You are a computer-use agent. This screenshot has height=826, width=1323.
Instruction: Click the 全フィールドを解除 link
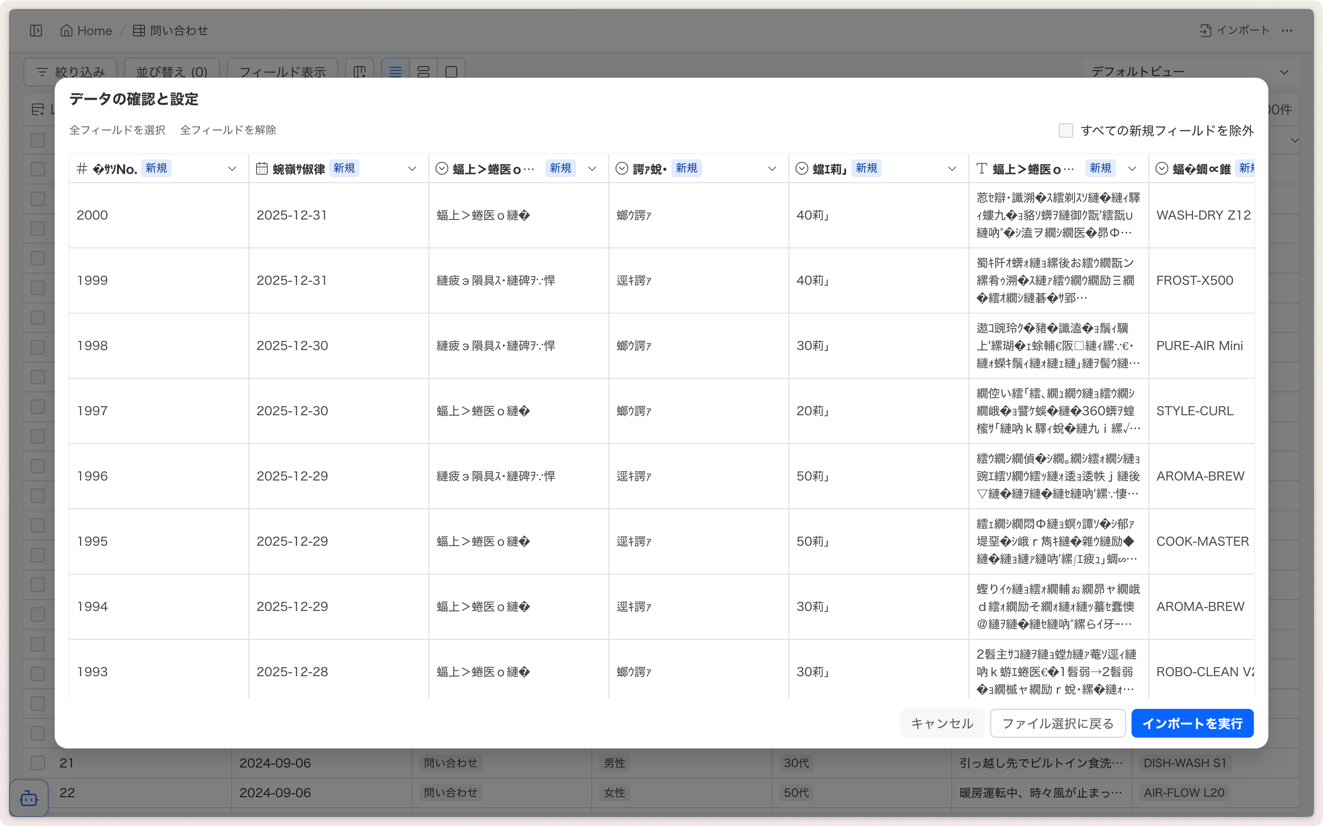tap(228, 130)
